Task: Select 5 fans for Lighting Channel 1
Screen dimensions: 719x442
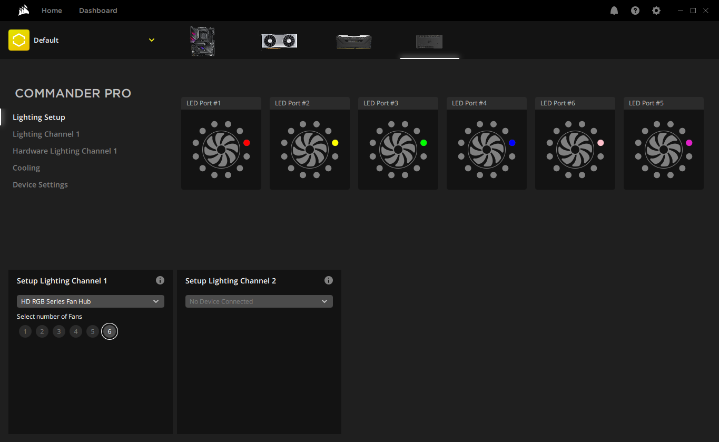Action: 93,331
